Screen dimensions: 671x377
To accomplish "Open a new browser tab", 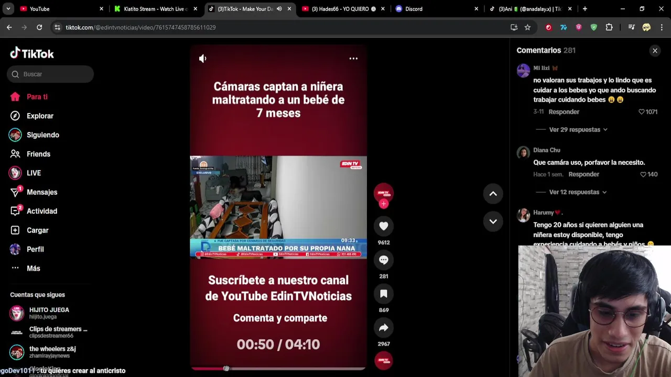I will coord(585,9).
